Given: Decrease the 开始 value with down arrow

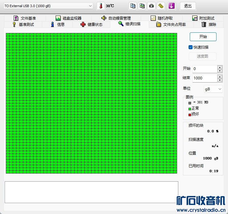Looking at the screenshot, I should (x=220, y=71).
